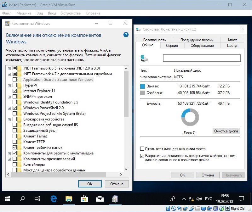Click the VirtualBox display indicator icon
The image size is (252, 212).
pos(203,209)
